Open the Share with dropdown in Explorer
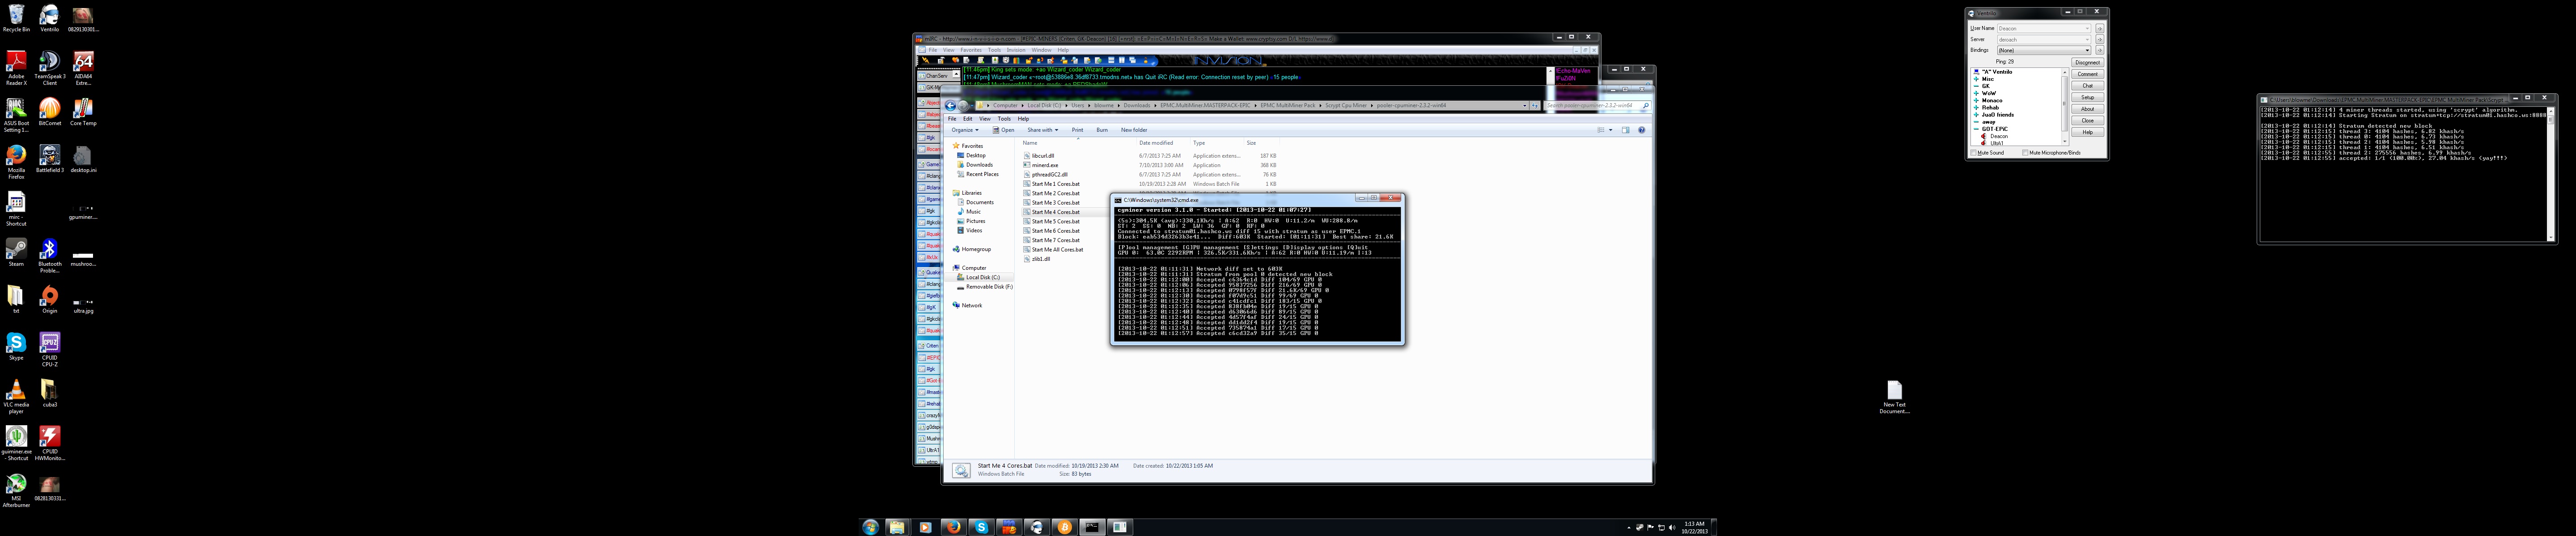The width and height of the screenshot is (2576, 536). tap(1042, 130)
